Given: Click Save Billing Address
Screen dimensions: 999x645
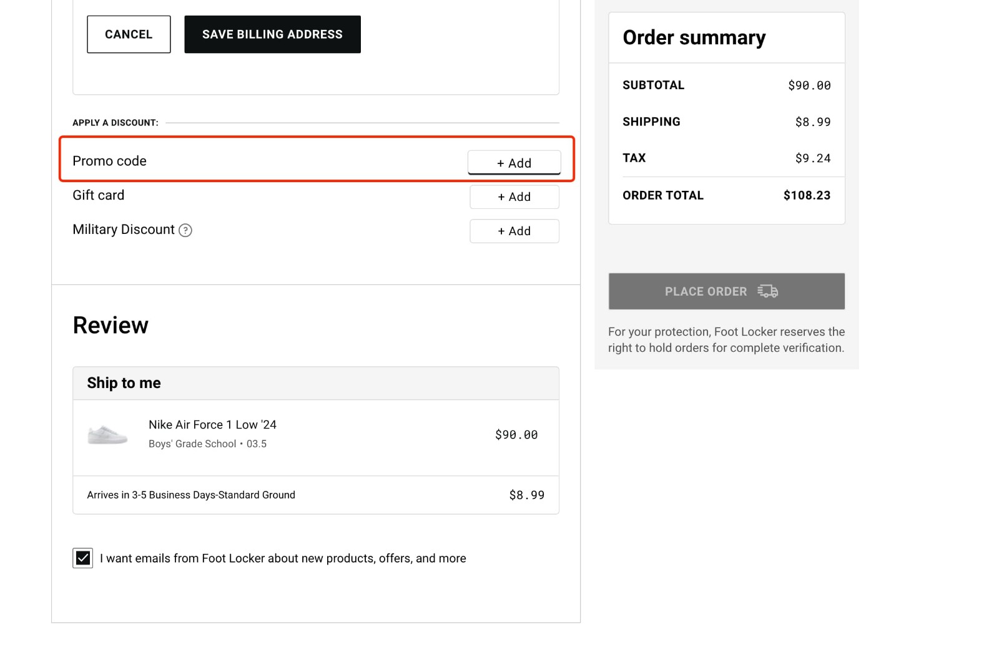Looking at the screenshot, I should coord(272,34).
